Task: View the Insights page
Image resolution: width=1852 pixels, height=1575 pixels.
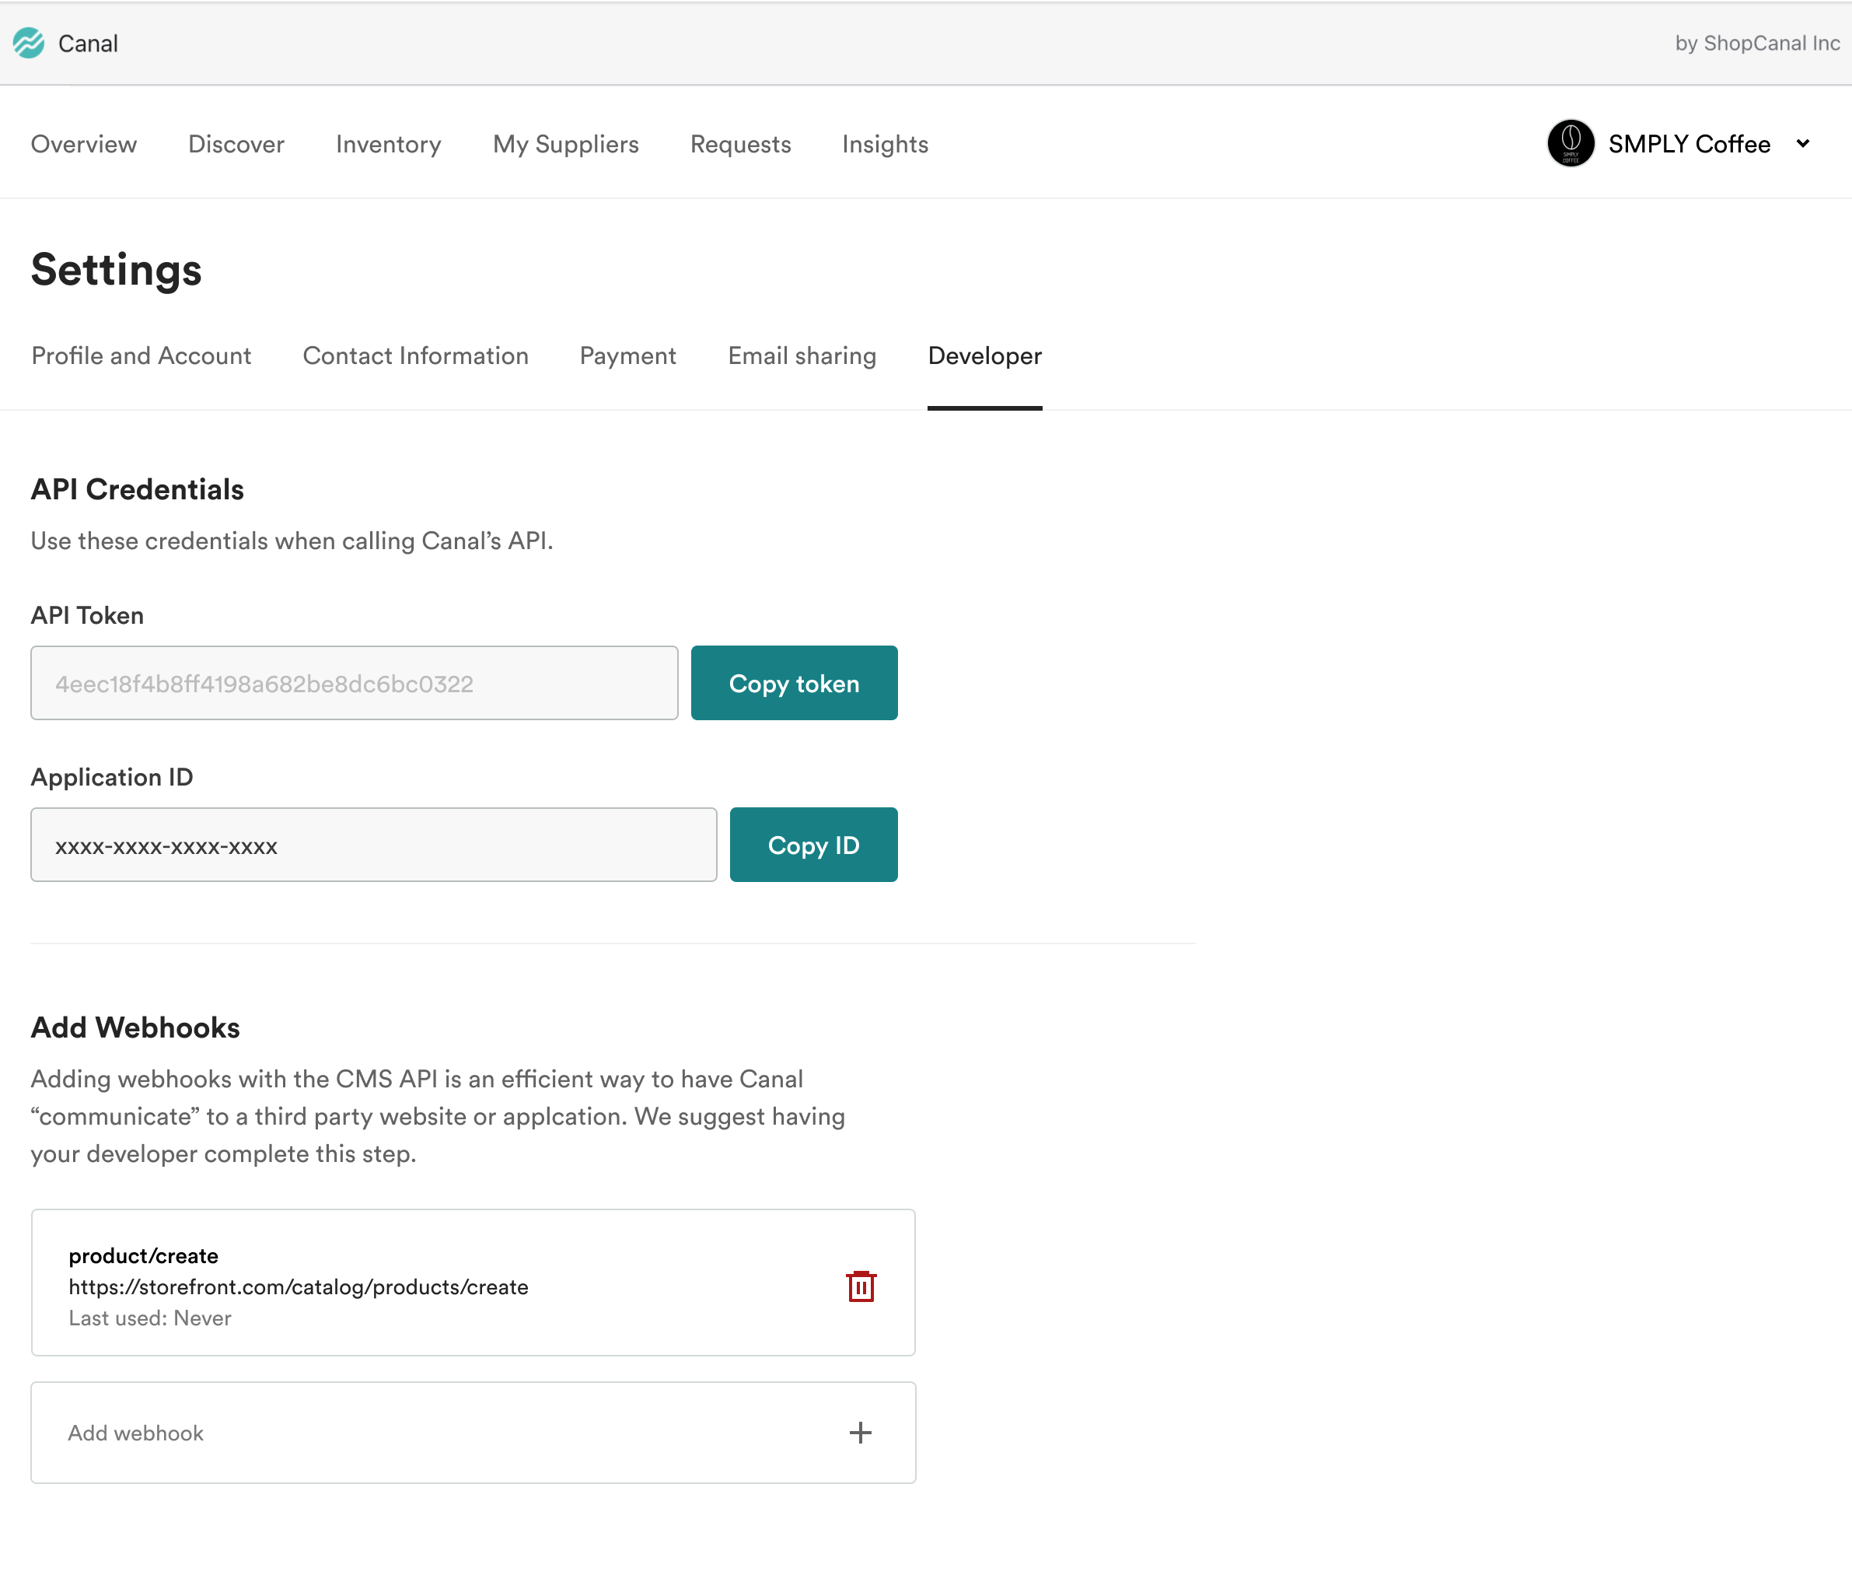Action: (885, 145)
